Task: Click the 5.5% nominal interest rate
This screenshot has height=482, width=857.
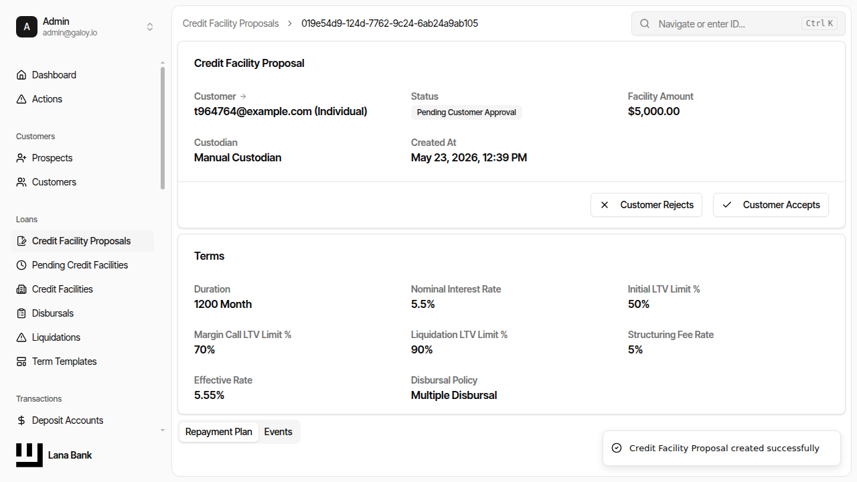Action: [x=423, y=305]
